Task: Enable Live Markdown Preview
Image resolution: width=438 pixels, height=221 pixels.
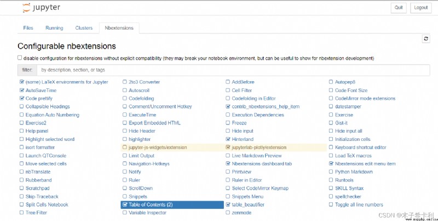Action: tap(228, 156)
